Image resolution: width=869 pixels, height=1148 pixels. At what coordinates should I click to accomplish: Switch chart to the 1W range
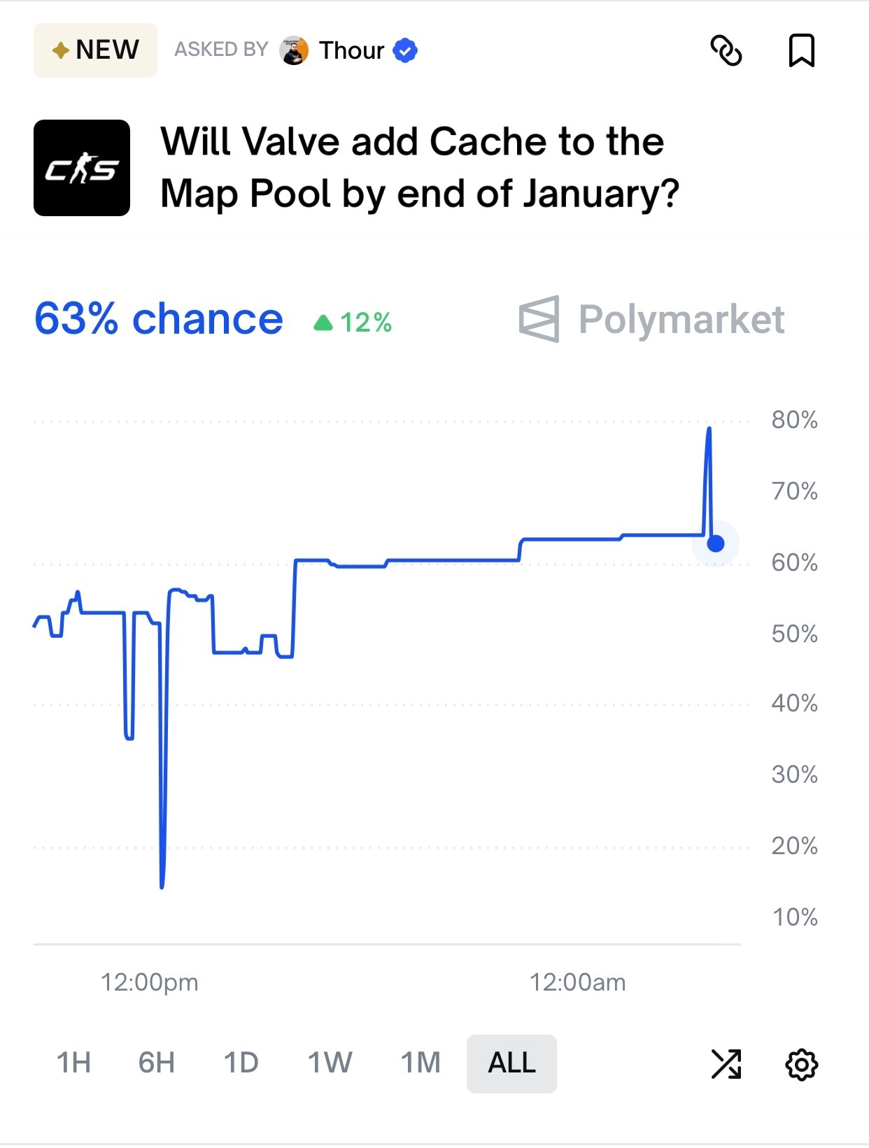[x=330, y=1063]
